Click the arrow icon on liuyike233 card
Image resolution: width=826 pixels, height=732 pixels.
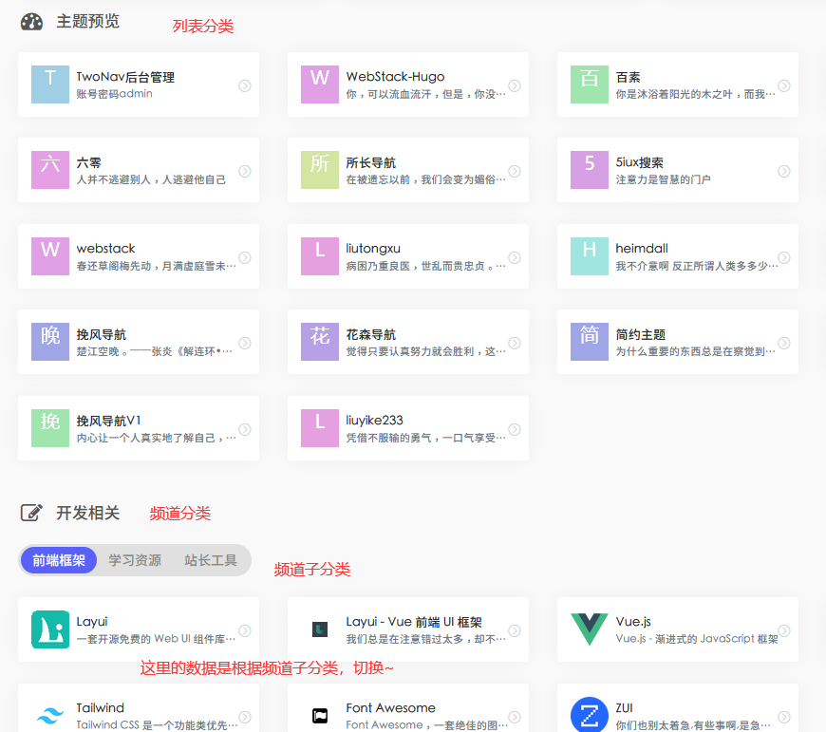515,429
